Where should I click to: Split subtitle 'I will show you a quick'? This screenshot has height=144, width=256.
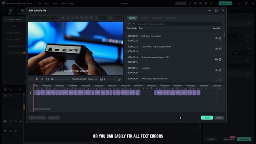point(216,38)
